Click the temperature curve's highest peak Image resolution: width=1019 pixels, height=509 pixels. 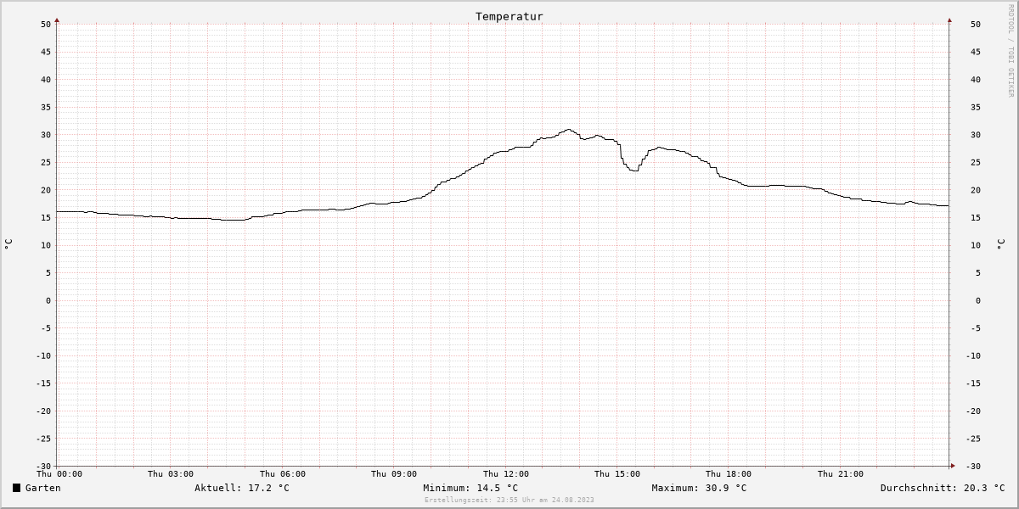(569, 130)
